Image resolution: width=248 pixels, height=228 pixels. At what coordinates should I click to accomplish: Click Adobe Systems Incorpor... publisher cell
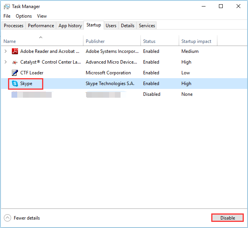coord(112,51)
